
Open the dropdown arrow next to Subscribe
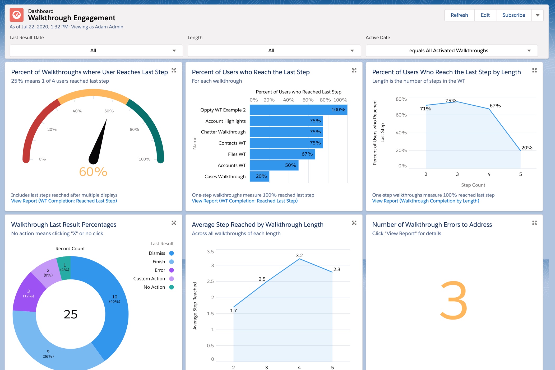coord(538,15)
